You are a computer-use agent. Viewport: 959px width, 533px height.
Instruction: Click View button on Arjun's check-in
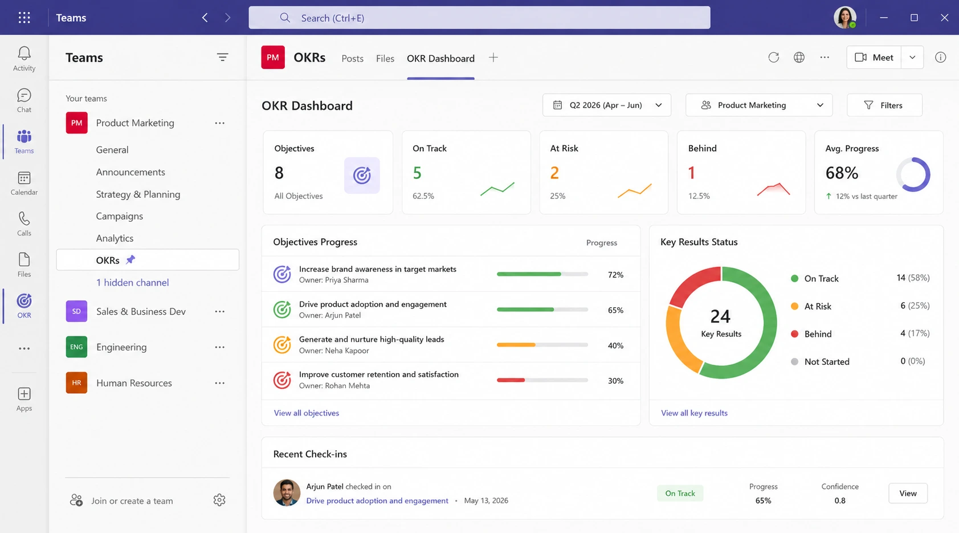908,493
